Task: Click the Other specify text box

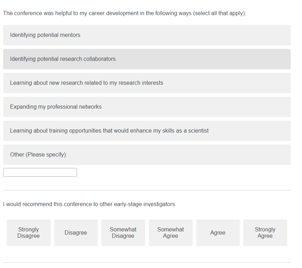Action: click(40, 172)
